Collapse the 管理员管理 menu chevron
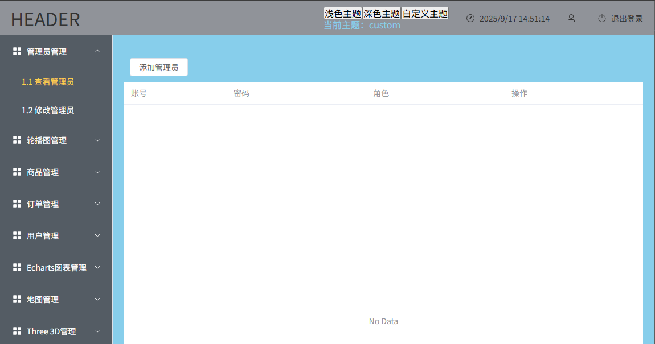Screen dimensions: 655x344 (97, 51)
